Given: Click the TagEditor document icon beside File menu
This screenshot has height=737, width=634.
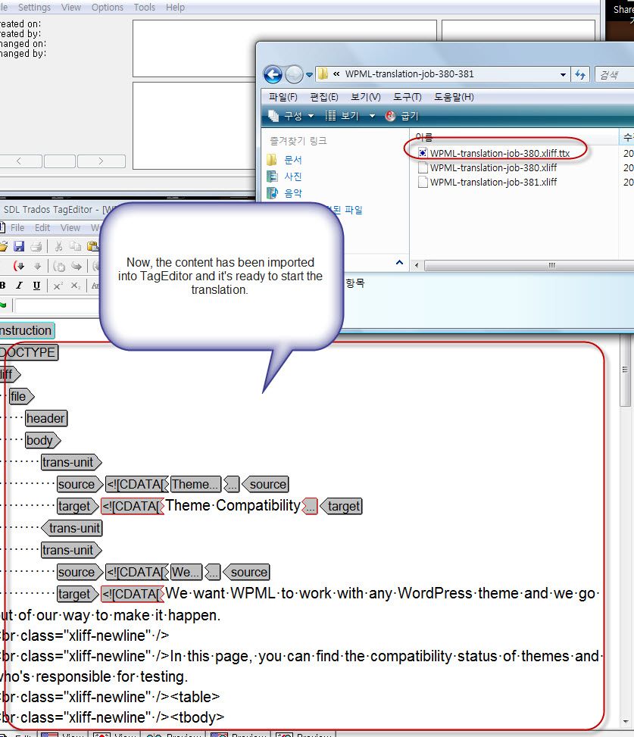Looking at the screenshot, I should 2,227.
